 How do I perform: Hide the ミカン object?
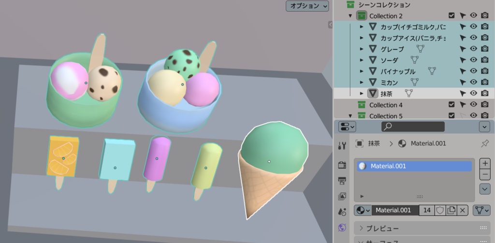[473, 82]
